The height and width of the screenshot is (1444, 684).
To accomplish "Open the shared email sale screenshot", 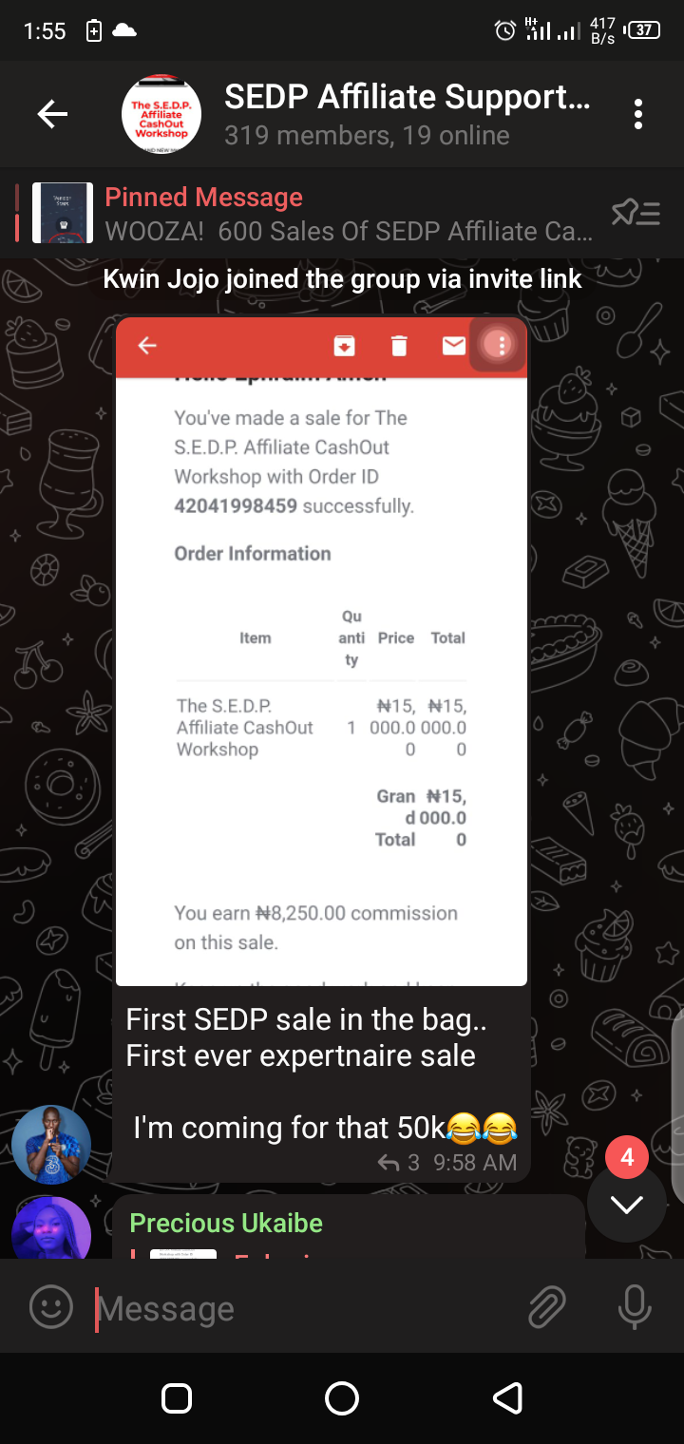I will 321,653.
